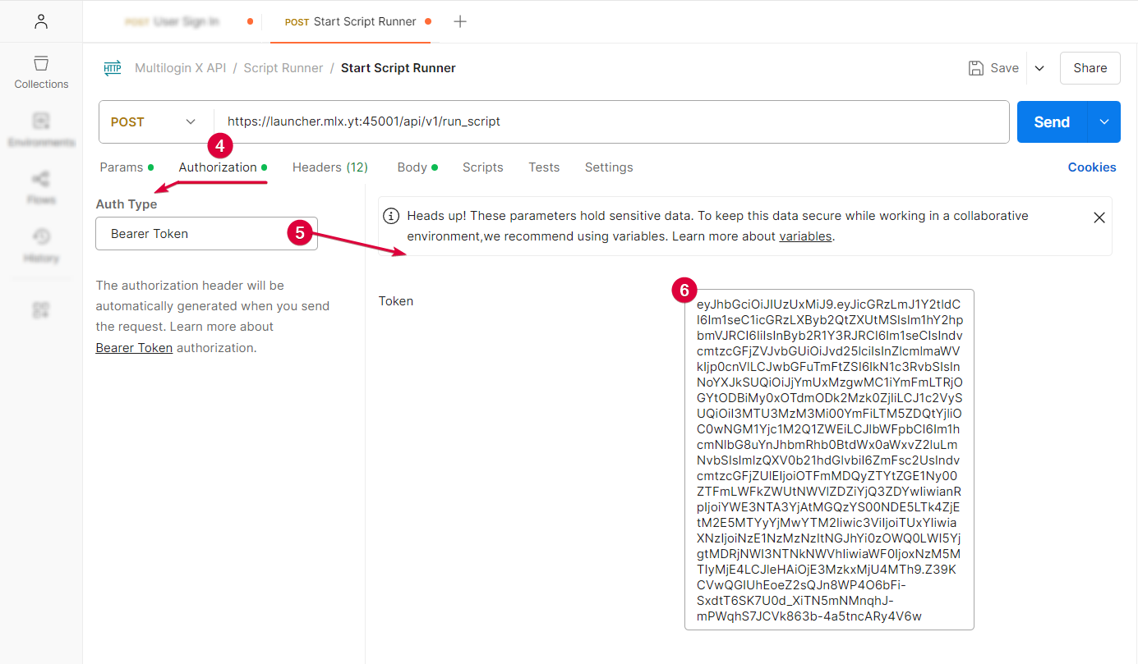Viewport: 1138px width, 664px height.
Task: Open the variables link in the banner
Action: [x=805, y=236]
